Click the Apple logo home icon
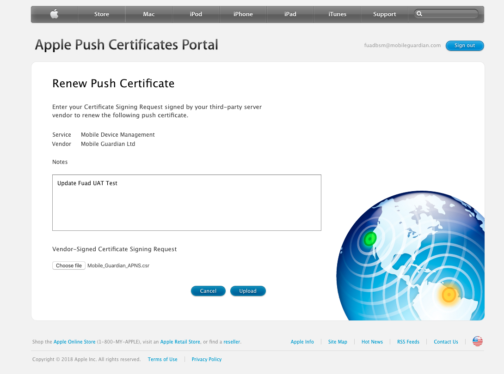The height and width of the screenshot is (374, 504). tap(54, 14)
